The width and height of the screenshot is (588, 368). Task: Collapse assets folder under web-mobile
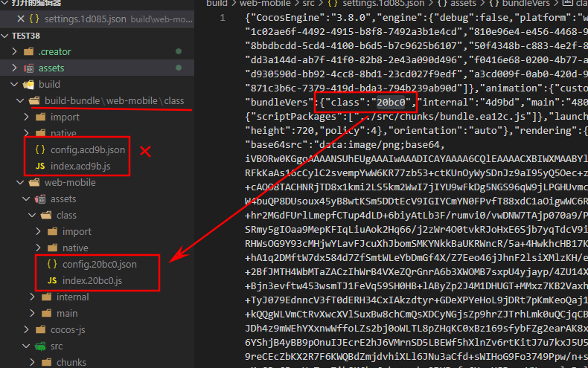point(26,198)
